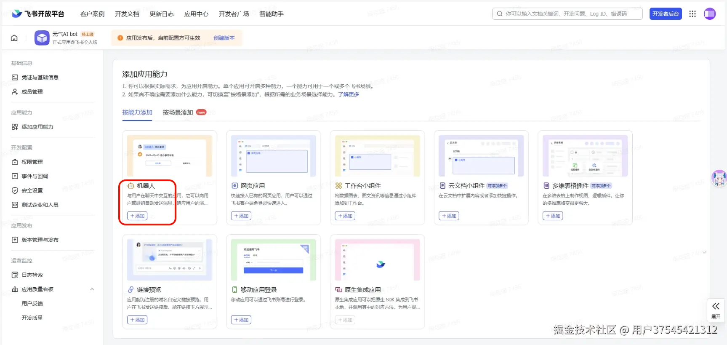Add the 链接预览 capability
Screen dimensions: 727x345
[x=137, y=320]
